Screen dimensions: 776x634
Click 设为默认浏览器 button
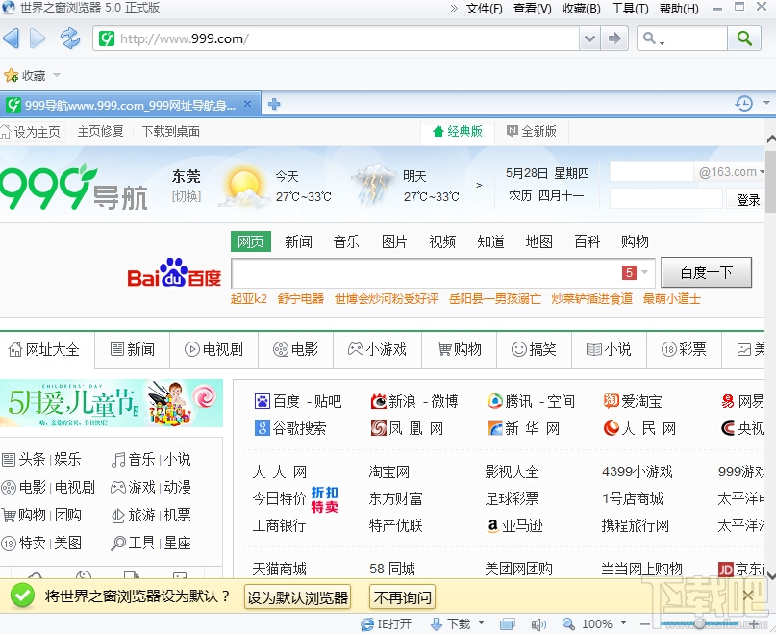297,597
